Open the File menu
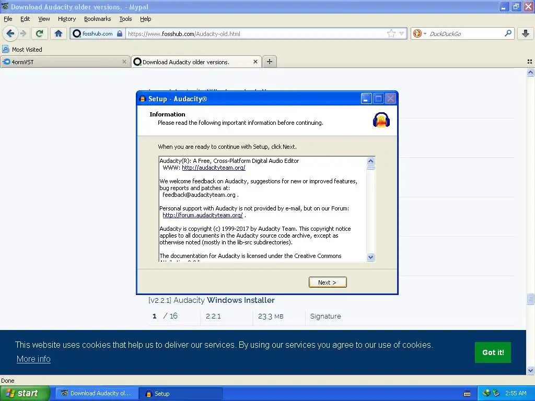This screenshot has height=401, width=535. (8, 19)
